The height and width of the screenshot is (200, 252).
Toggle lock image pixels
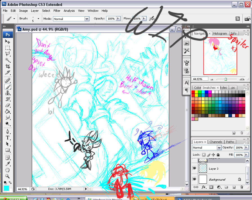click(208, 154)
